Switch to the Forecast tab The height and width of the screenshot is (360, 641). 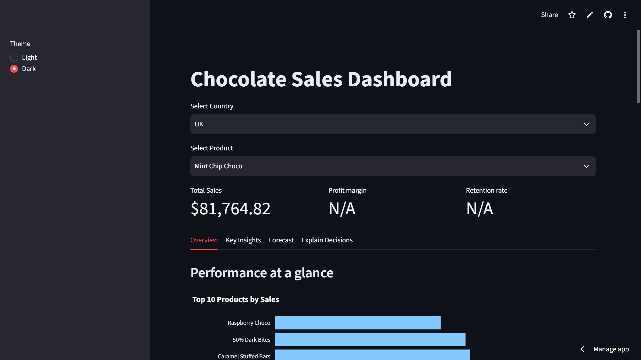pyautogui.click(x=281, y=240)
